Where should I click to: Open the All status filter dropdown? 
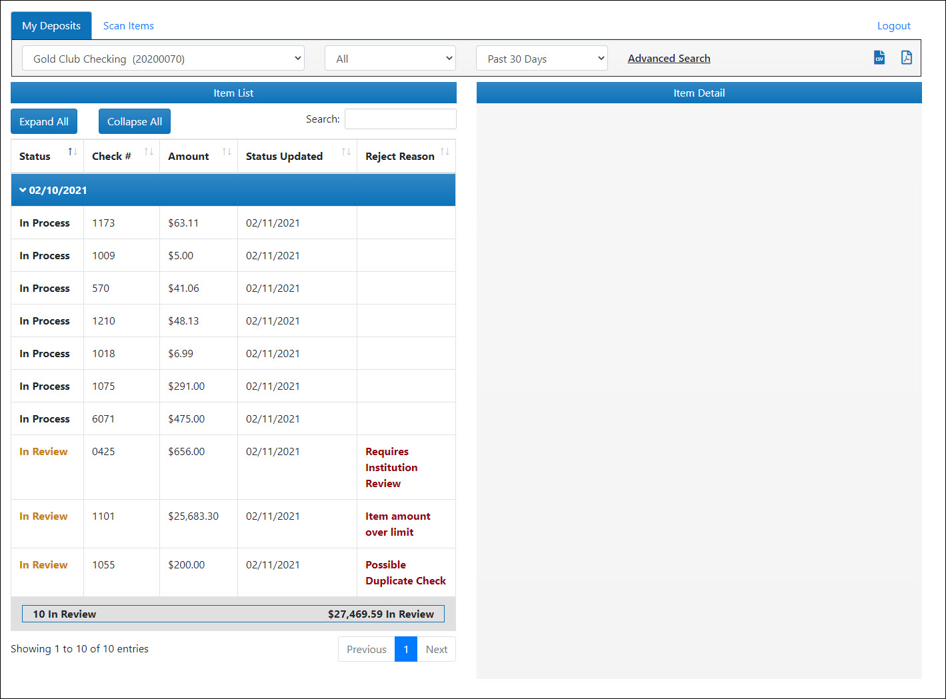(390, 59)
